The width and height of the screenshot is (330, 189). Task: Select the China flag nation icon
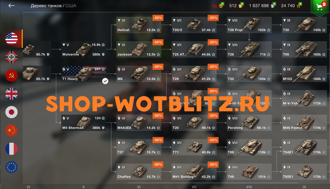point(12,130)
